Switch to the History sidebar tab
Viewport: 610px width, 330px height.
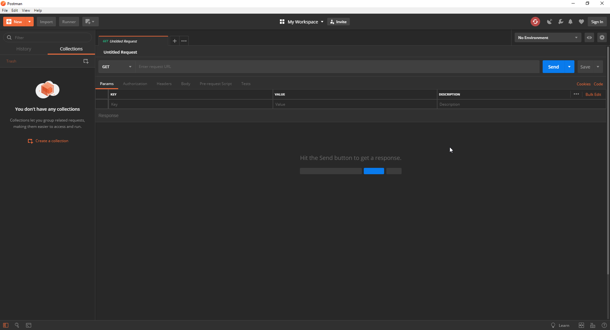24,49
